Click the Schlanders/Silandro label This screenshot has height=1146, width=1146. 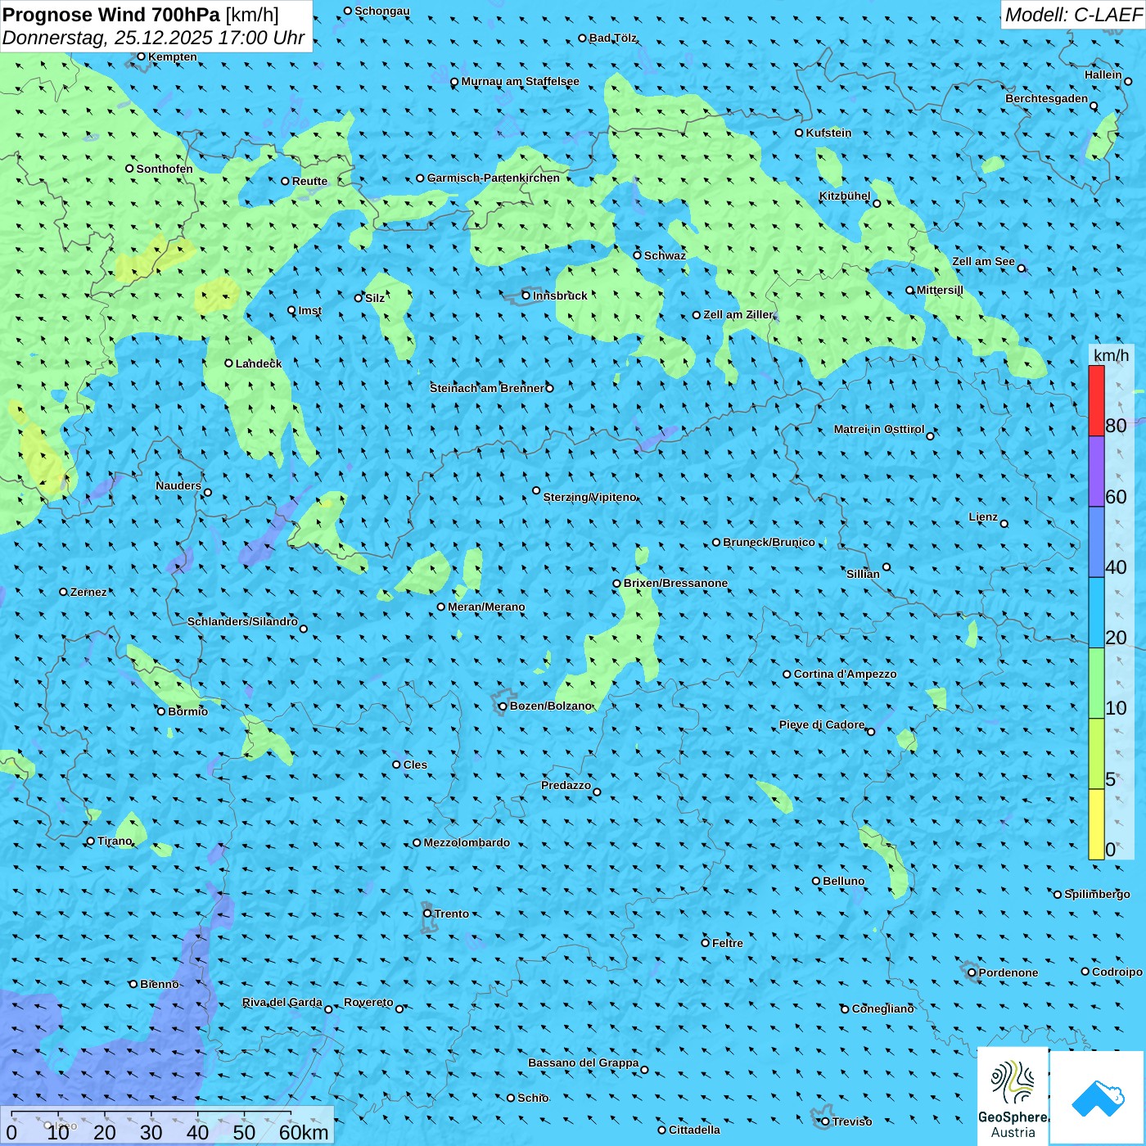pyautogui.click(x=242, y=621)
